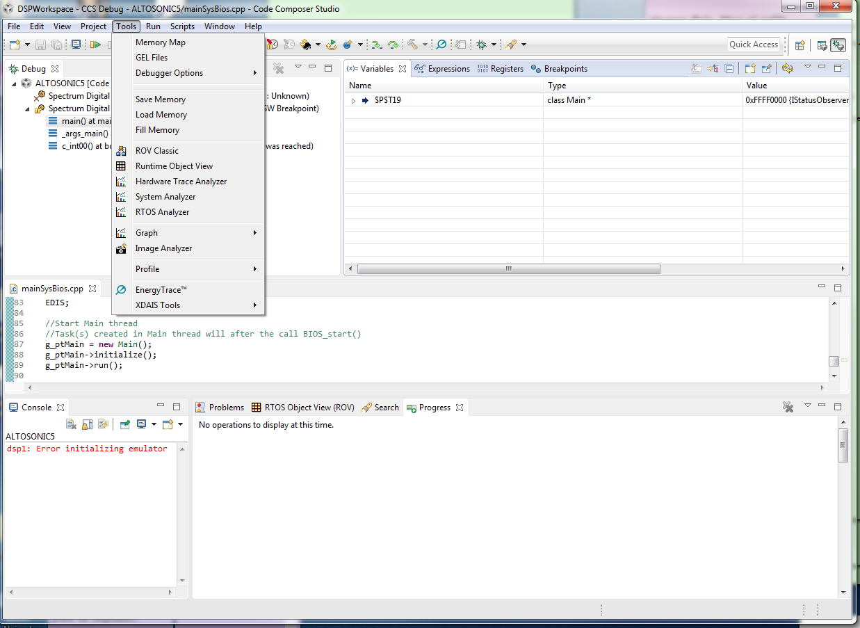
Task: Expand the Graph submenu
Action: click(188, 233)
